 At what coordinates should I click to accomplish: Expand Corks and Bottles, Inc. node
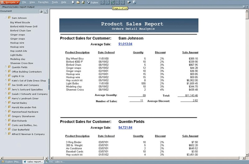point(5,124)
